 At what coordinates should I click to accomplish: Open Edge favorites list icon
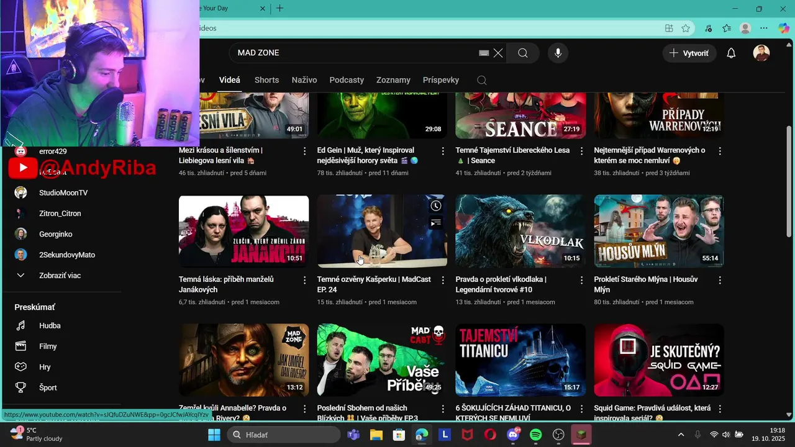tap(727, 28)
